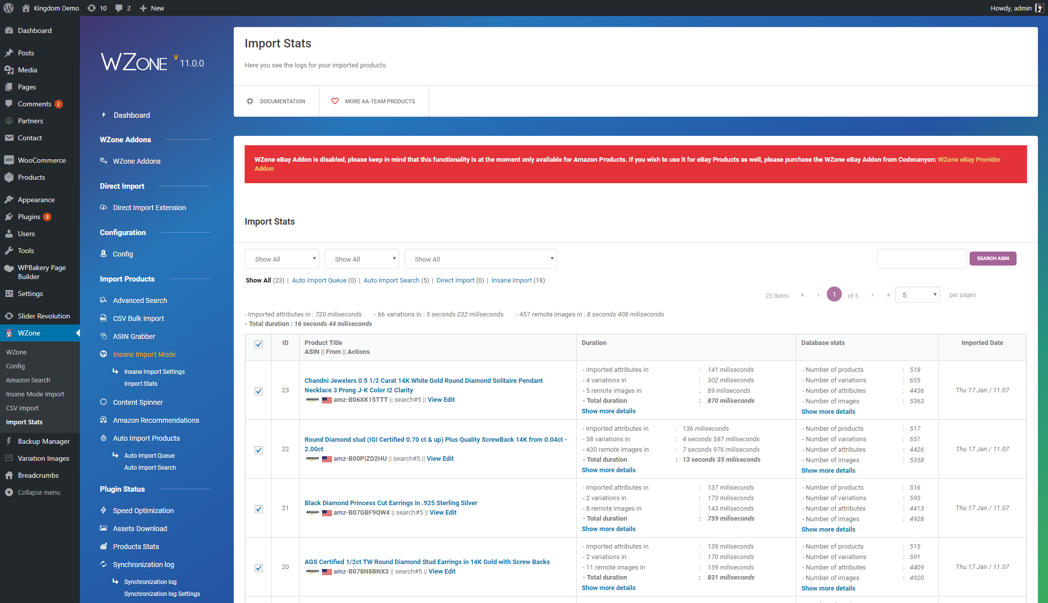Click the WooCommerce icon in sidebar
Image resolution: width=1048 pixels, height=603 pixels.
coord(9,160)
